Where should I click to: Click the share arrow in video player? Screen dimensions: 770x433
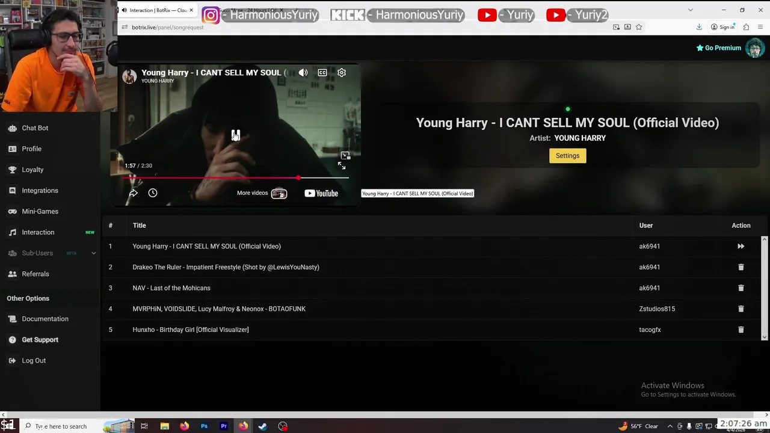coord(134,193)
